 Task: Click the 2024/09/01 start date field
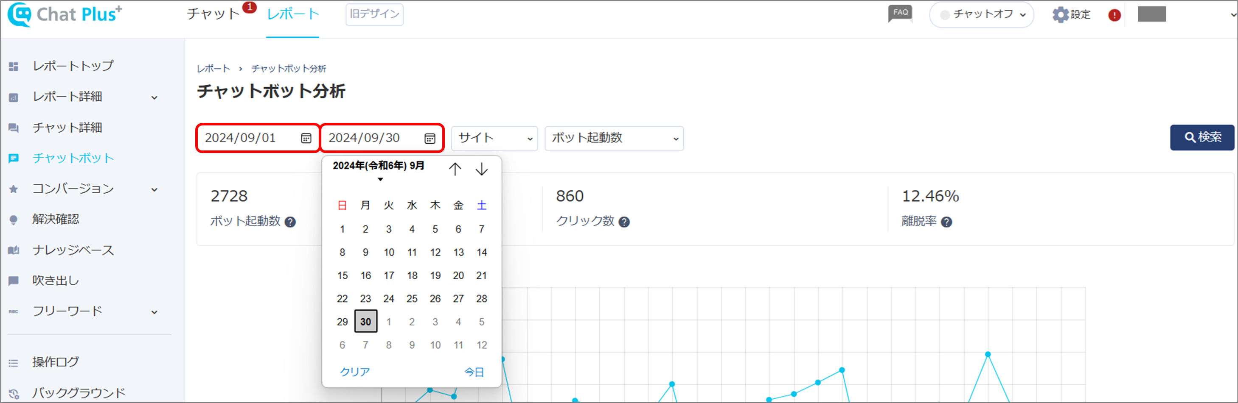(x=258, y=138)
